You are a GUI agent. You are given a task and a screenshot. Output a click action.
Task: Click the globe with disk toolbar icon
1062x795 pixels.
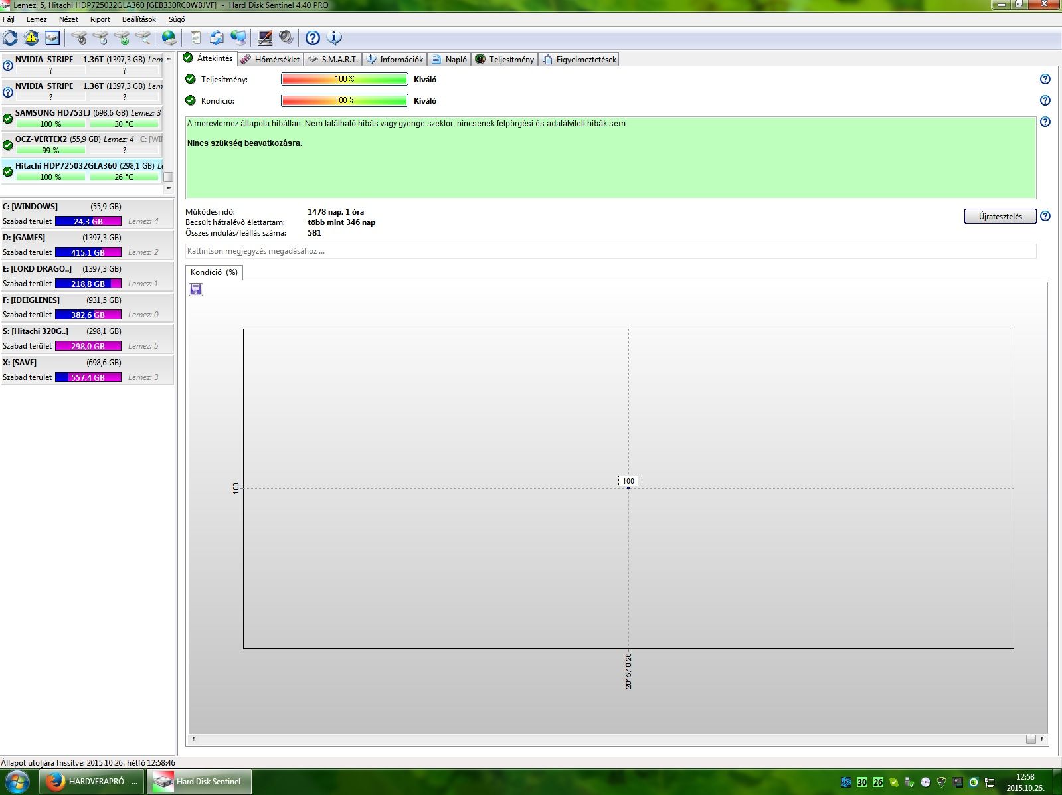[x=169, y=38]
